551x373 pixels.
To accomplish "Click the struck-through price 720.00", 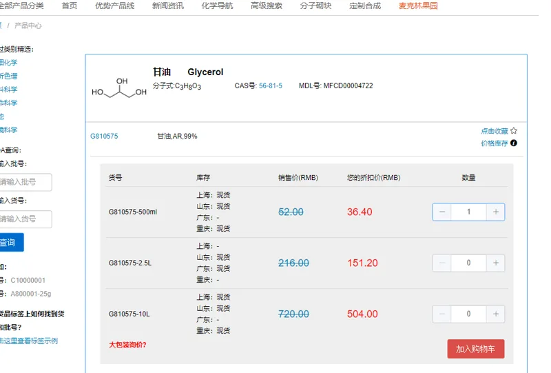I will click(x=293, y=314).
